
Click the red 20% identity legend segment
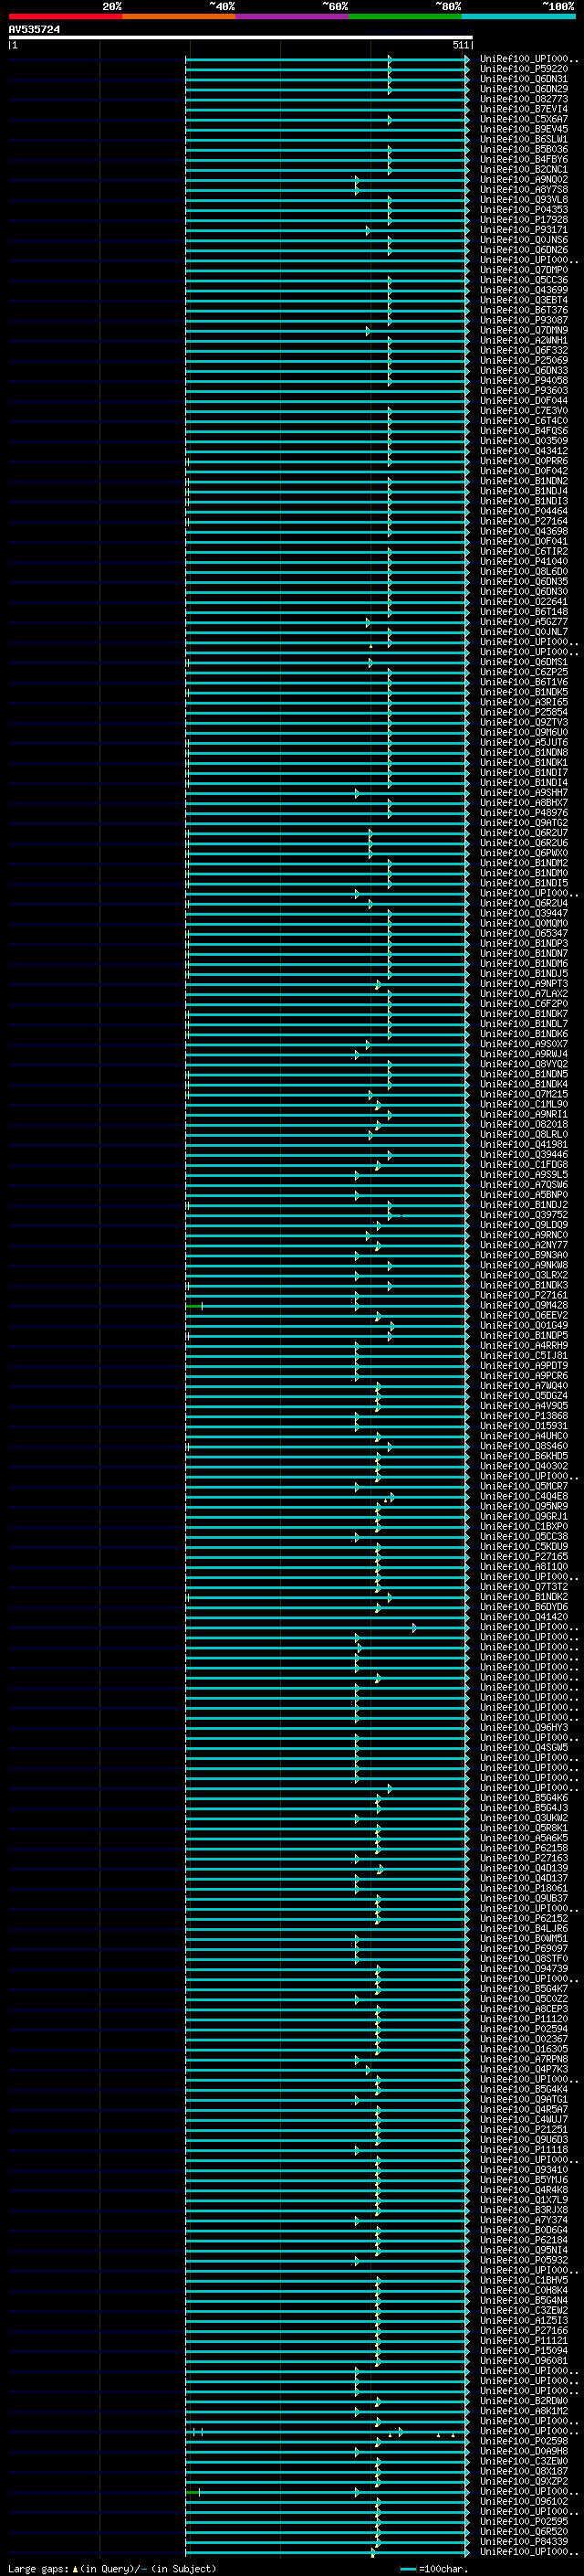coord(65,16)
